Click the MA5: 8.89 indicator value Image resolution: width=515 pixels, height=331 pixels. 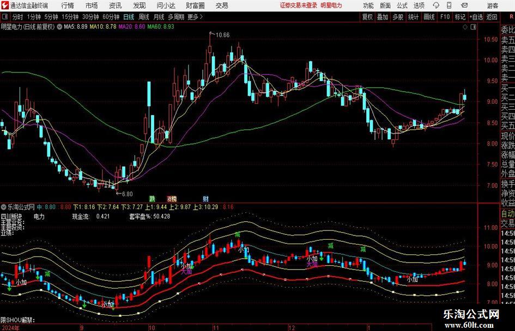(76, 27)
